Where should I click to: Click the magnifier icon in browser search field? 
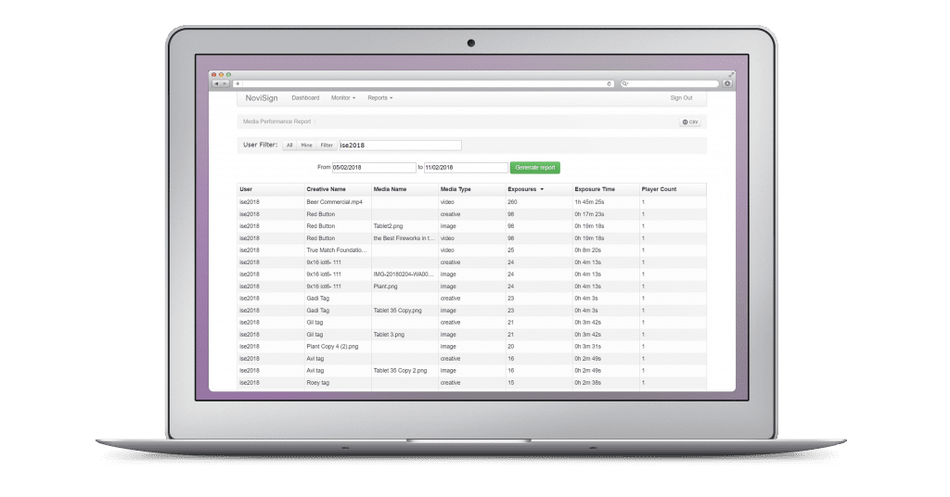click(626, 83)
